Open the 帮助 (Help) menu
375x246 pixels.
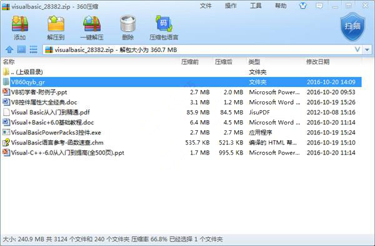click(281, 6)
